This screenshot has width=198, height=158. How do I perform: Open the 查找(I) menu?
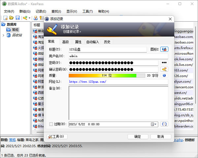[x=56, y=12]
